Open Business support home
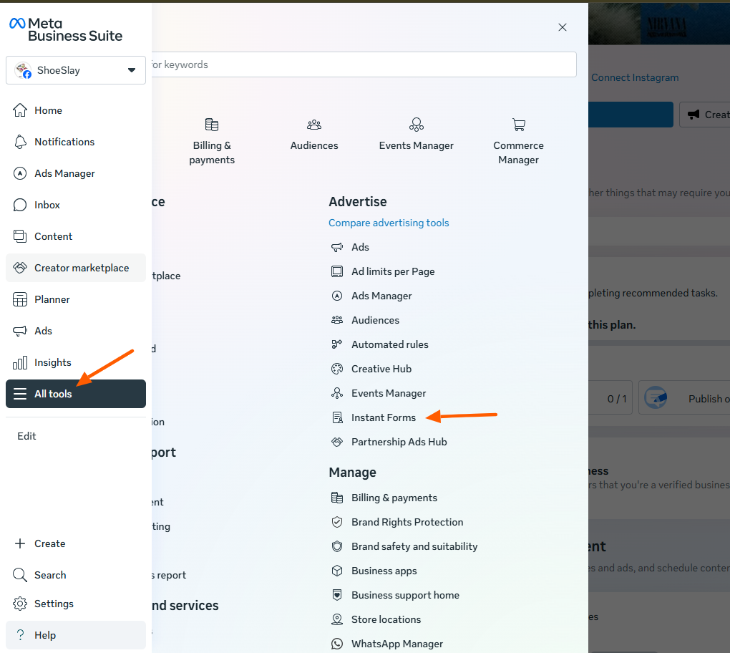The height and width of the screenshot is (653, 730). 395,595
